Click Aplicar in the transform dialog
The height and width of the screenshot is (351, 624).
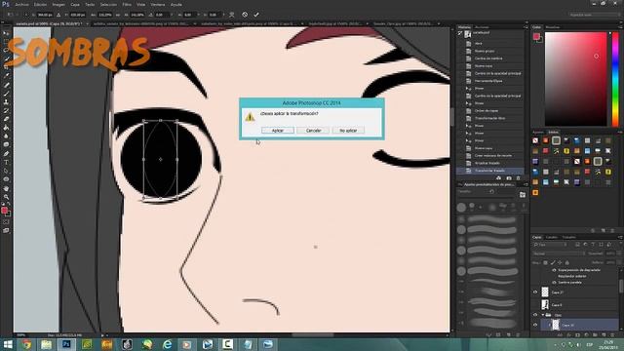coord(277,131)
